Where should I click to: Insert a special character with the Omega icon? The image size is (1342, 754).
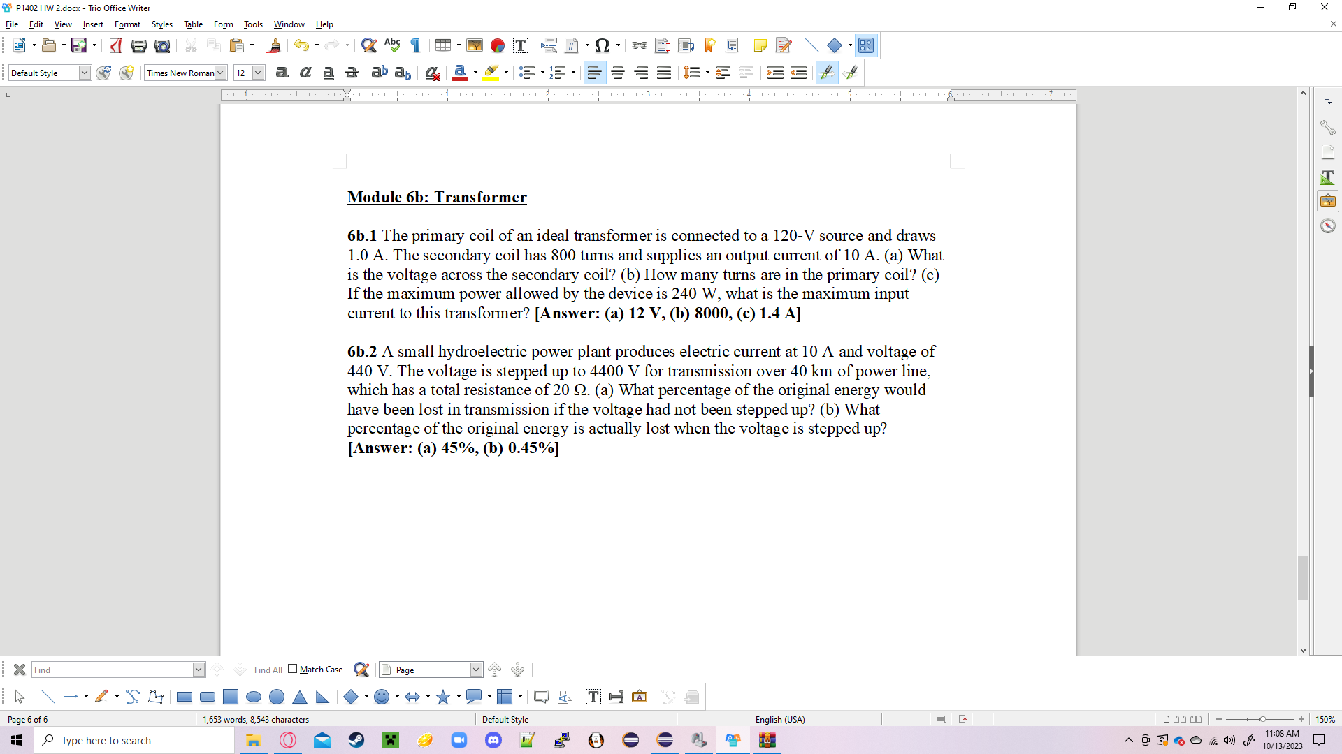(x=602, y=45)
